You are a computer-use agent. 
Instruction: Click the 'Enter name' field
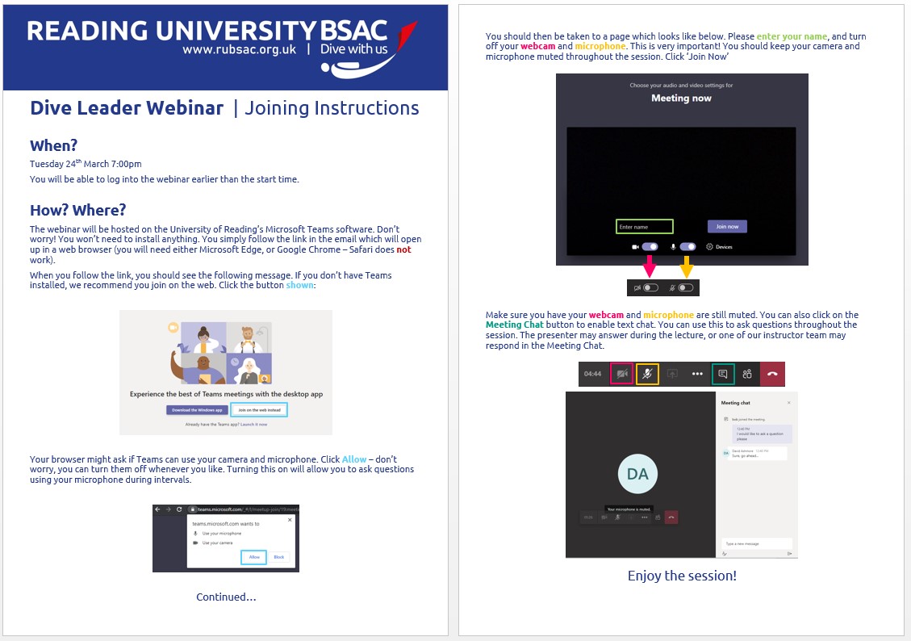[x=645, y=227]
